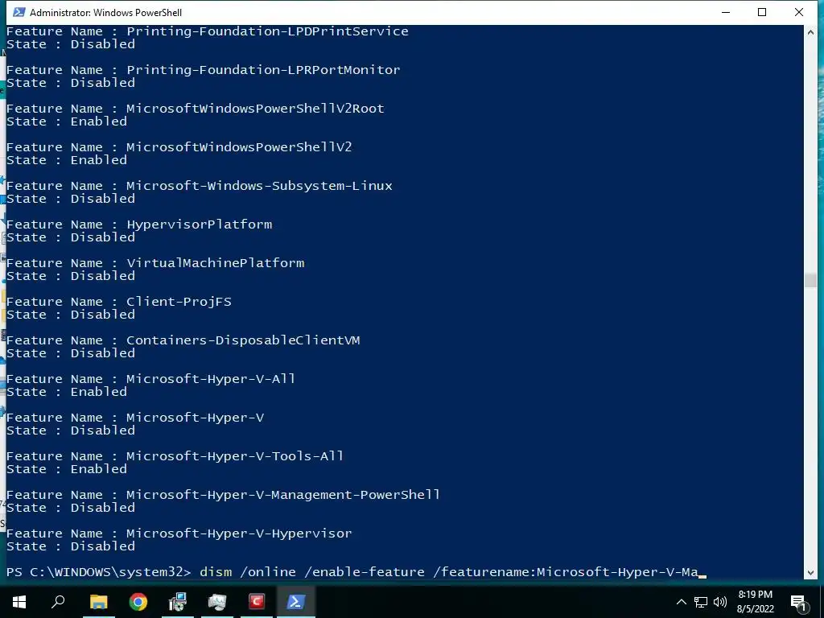Show hidden system tray icons
The width and height of the screenshot is (824, 618).
681,602
